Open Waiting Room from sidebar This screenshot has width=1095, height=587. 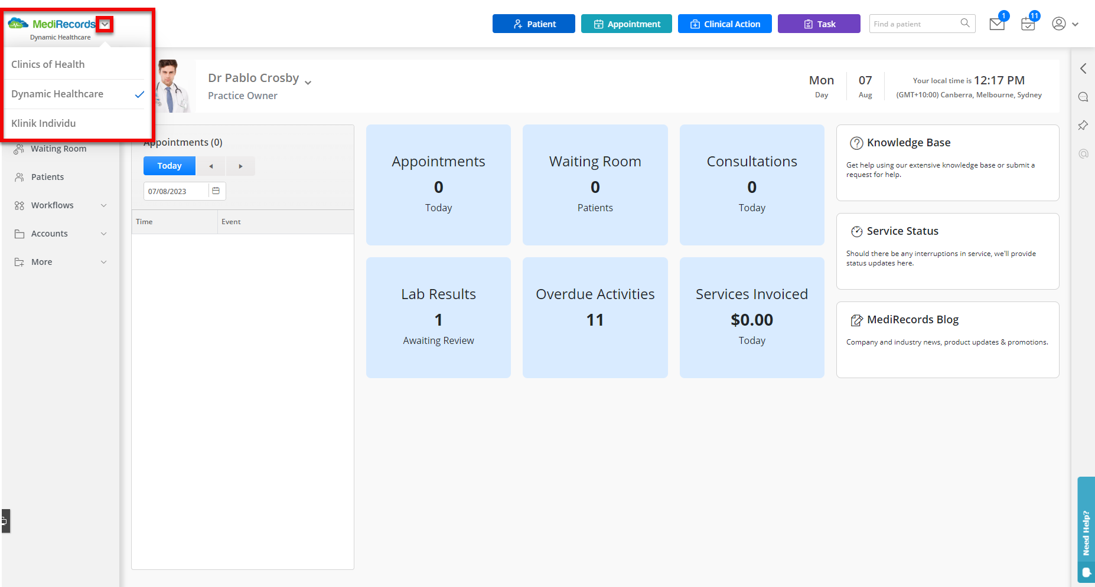pyautogui.click(x=59, y=149)
